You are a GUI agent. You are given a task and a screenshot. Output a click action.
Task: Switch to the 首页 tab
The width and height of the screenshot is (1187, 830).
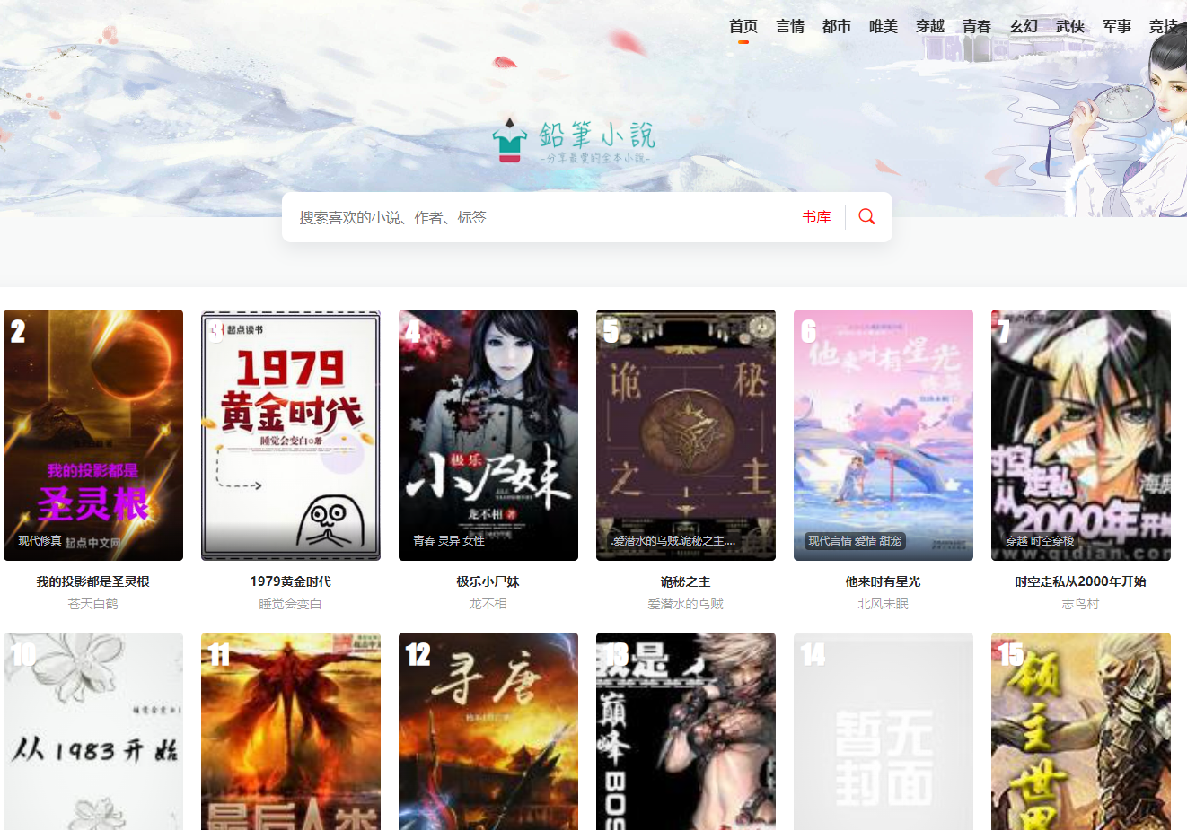pos(743,27)
